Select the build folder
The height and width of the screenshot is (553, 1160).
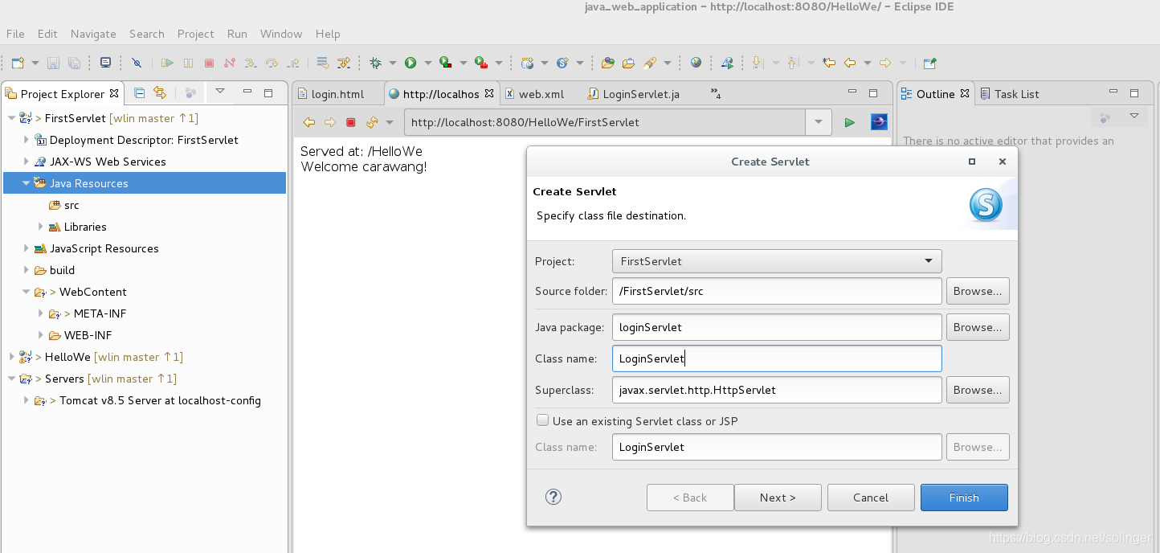(62, 270)
